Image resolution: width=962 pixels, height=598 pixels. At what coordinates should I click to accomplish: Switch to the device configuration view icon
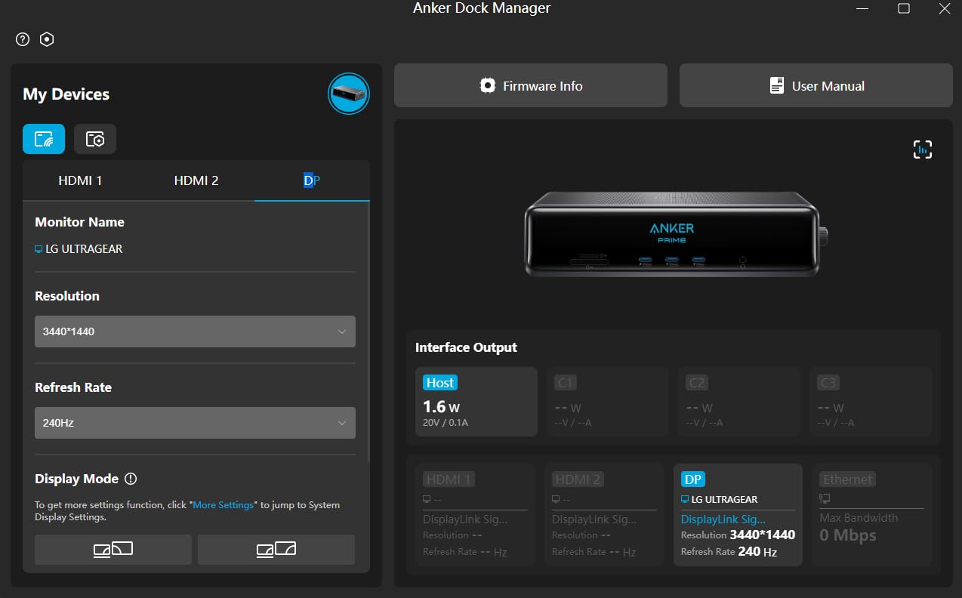pyautogui.click(x=95, y=139)
